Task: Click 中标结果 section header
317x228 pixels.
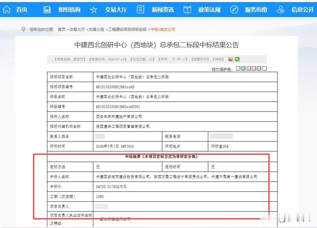Action: [162, 157]
